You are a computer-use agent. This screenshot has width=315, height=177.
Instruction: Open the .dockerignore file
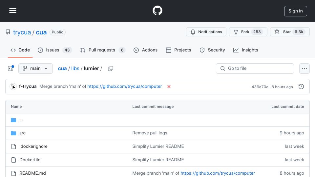(33, 146)
